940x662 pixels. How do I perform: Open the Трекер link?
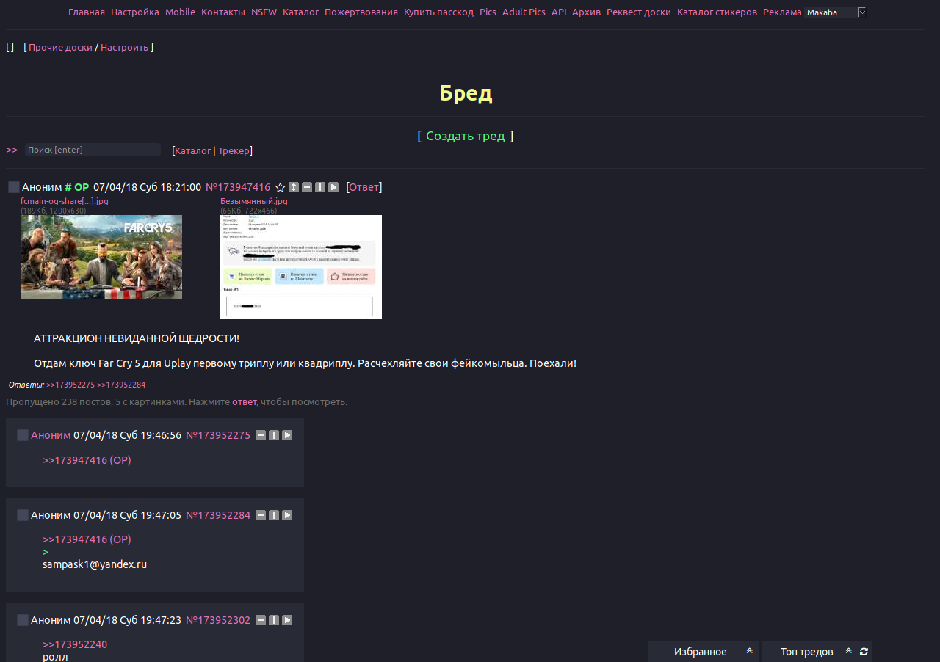[x=234, y=150]
